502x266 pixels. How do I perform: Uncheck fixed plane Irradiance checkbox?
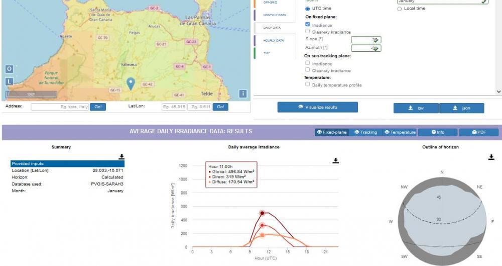click(x=307, y=24)
